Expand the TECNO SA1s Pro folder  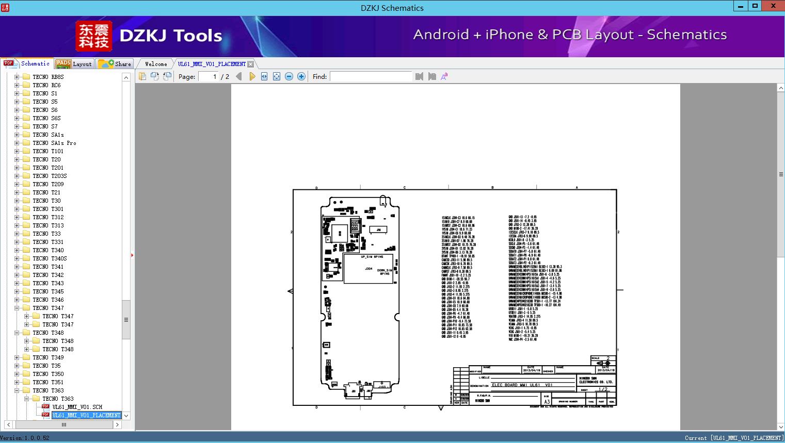[17, 143]
